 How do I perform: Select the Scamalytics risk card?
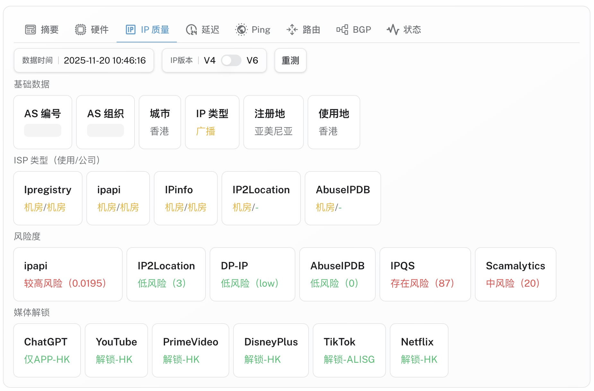point(515,274)
